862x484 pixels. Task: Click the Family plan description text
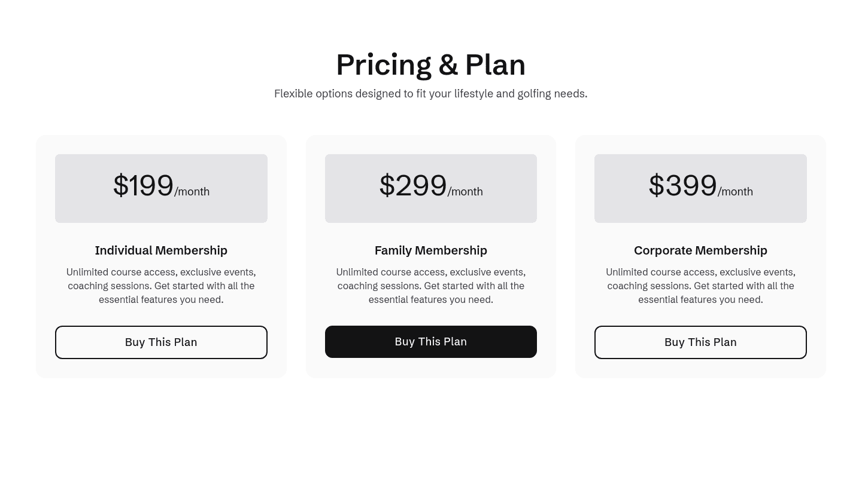coord(430,286)
